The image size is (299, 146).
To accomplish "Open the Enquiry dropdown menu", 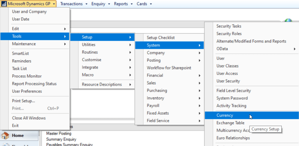I will tap(101, 4).
